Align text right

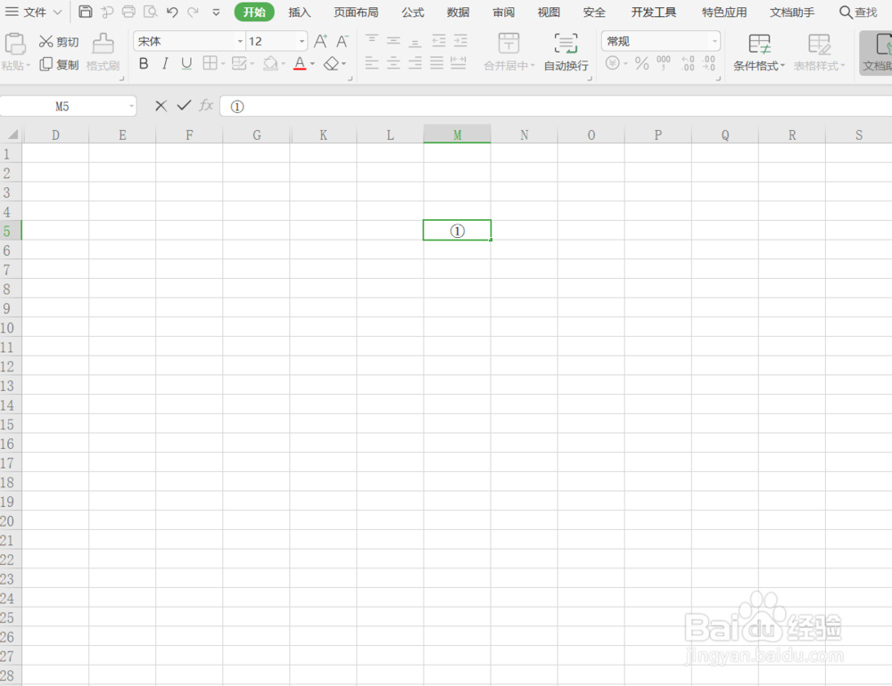coord(416,63)
